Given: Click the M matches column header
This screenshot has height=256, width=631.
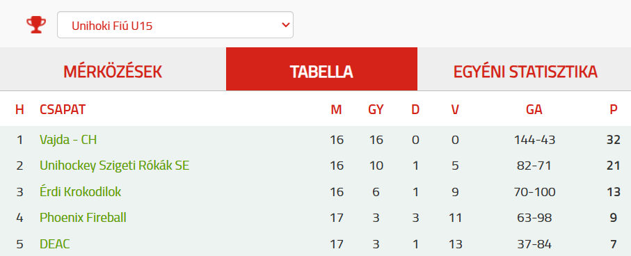Looking at the screenshot, I should click(337, 109).
